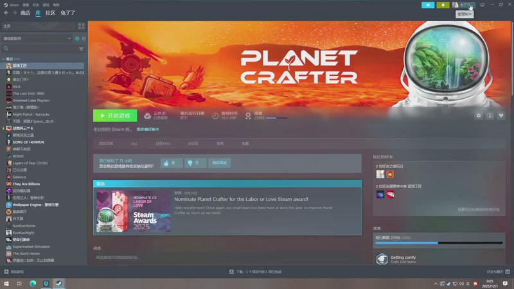
Task: Switch library to grid collections view
Action: [x=81, y=26]
